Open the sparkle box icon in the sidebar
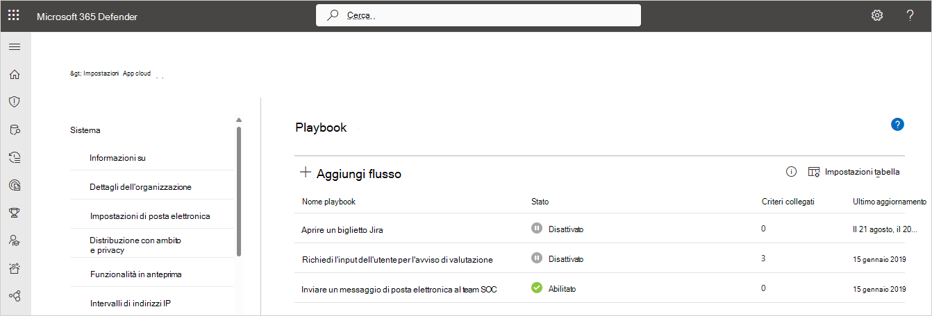Image resolution: width=932 pixels, height=316 pixels. (14, 268)
